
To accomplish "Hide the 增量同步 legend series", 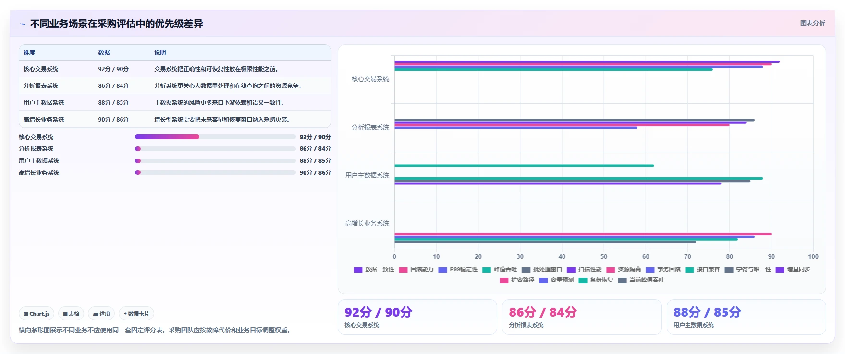I will pos(793,269).
